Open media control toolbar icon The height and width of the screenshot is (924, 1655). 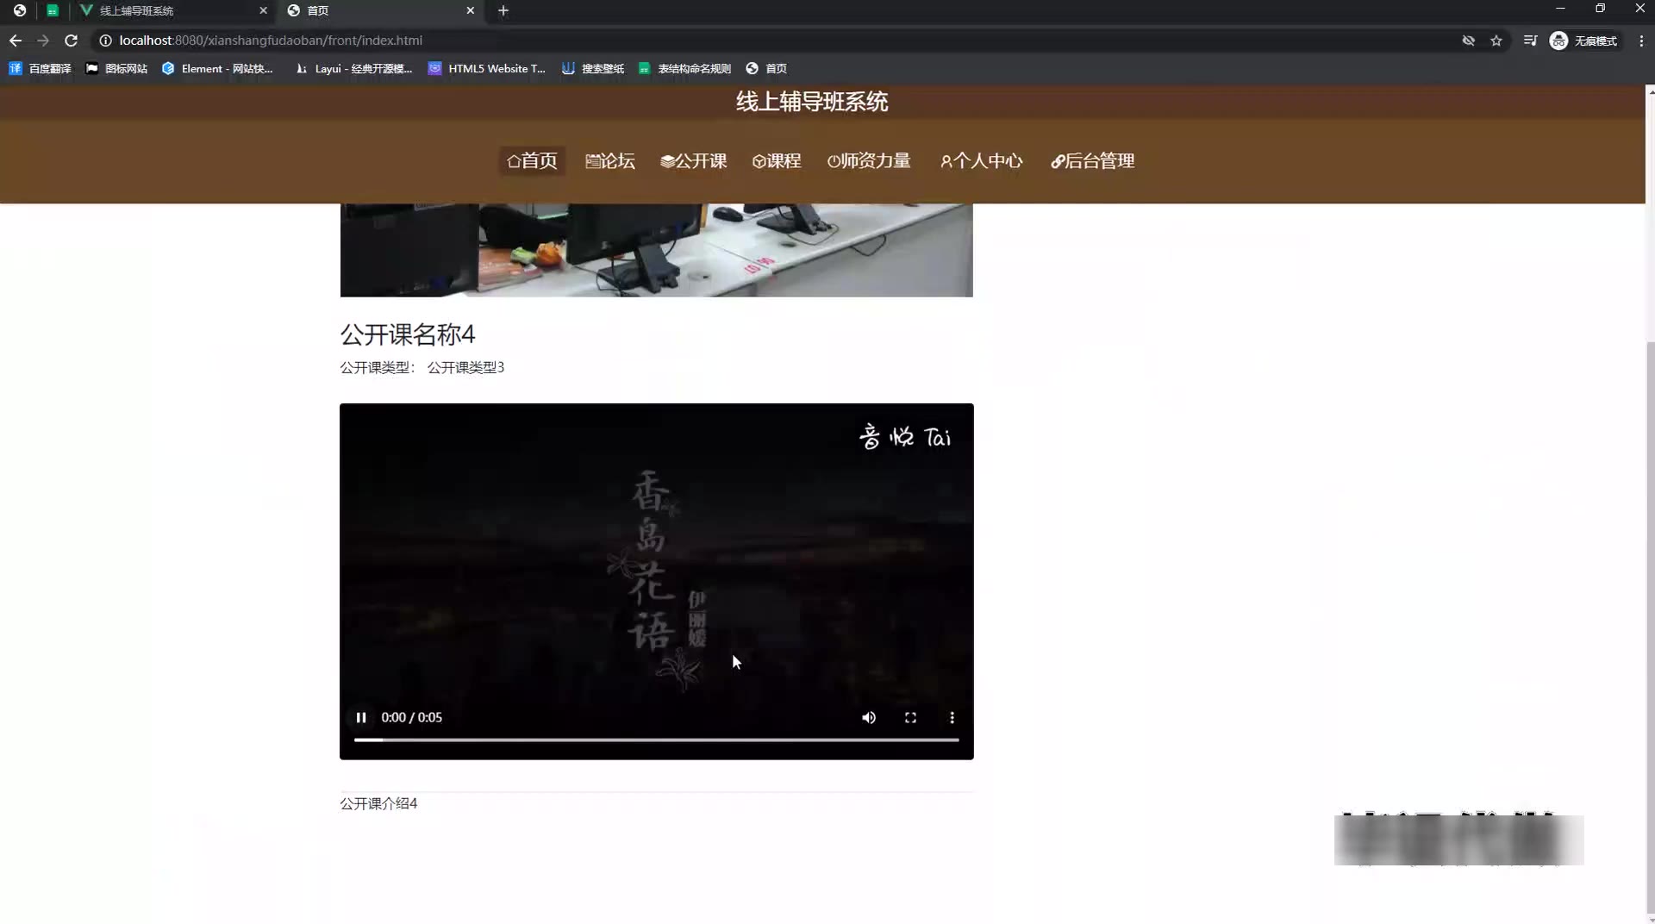pyautogui.click(x=1530, y=41)
